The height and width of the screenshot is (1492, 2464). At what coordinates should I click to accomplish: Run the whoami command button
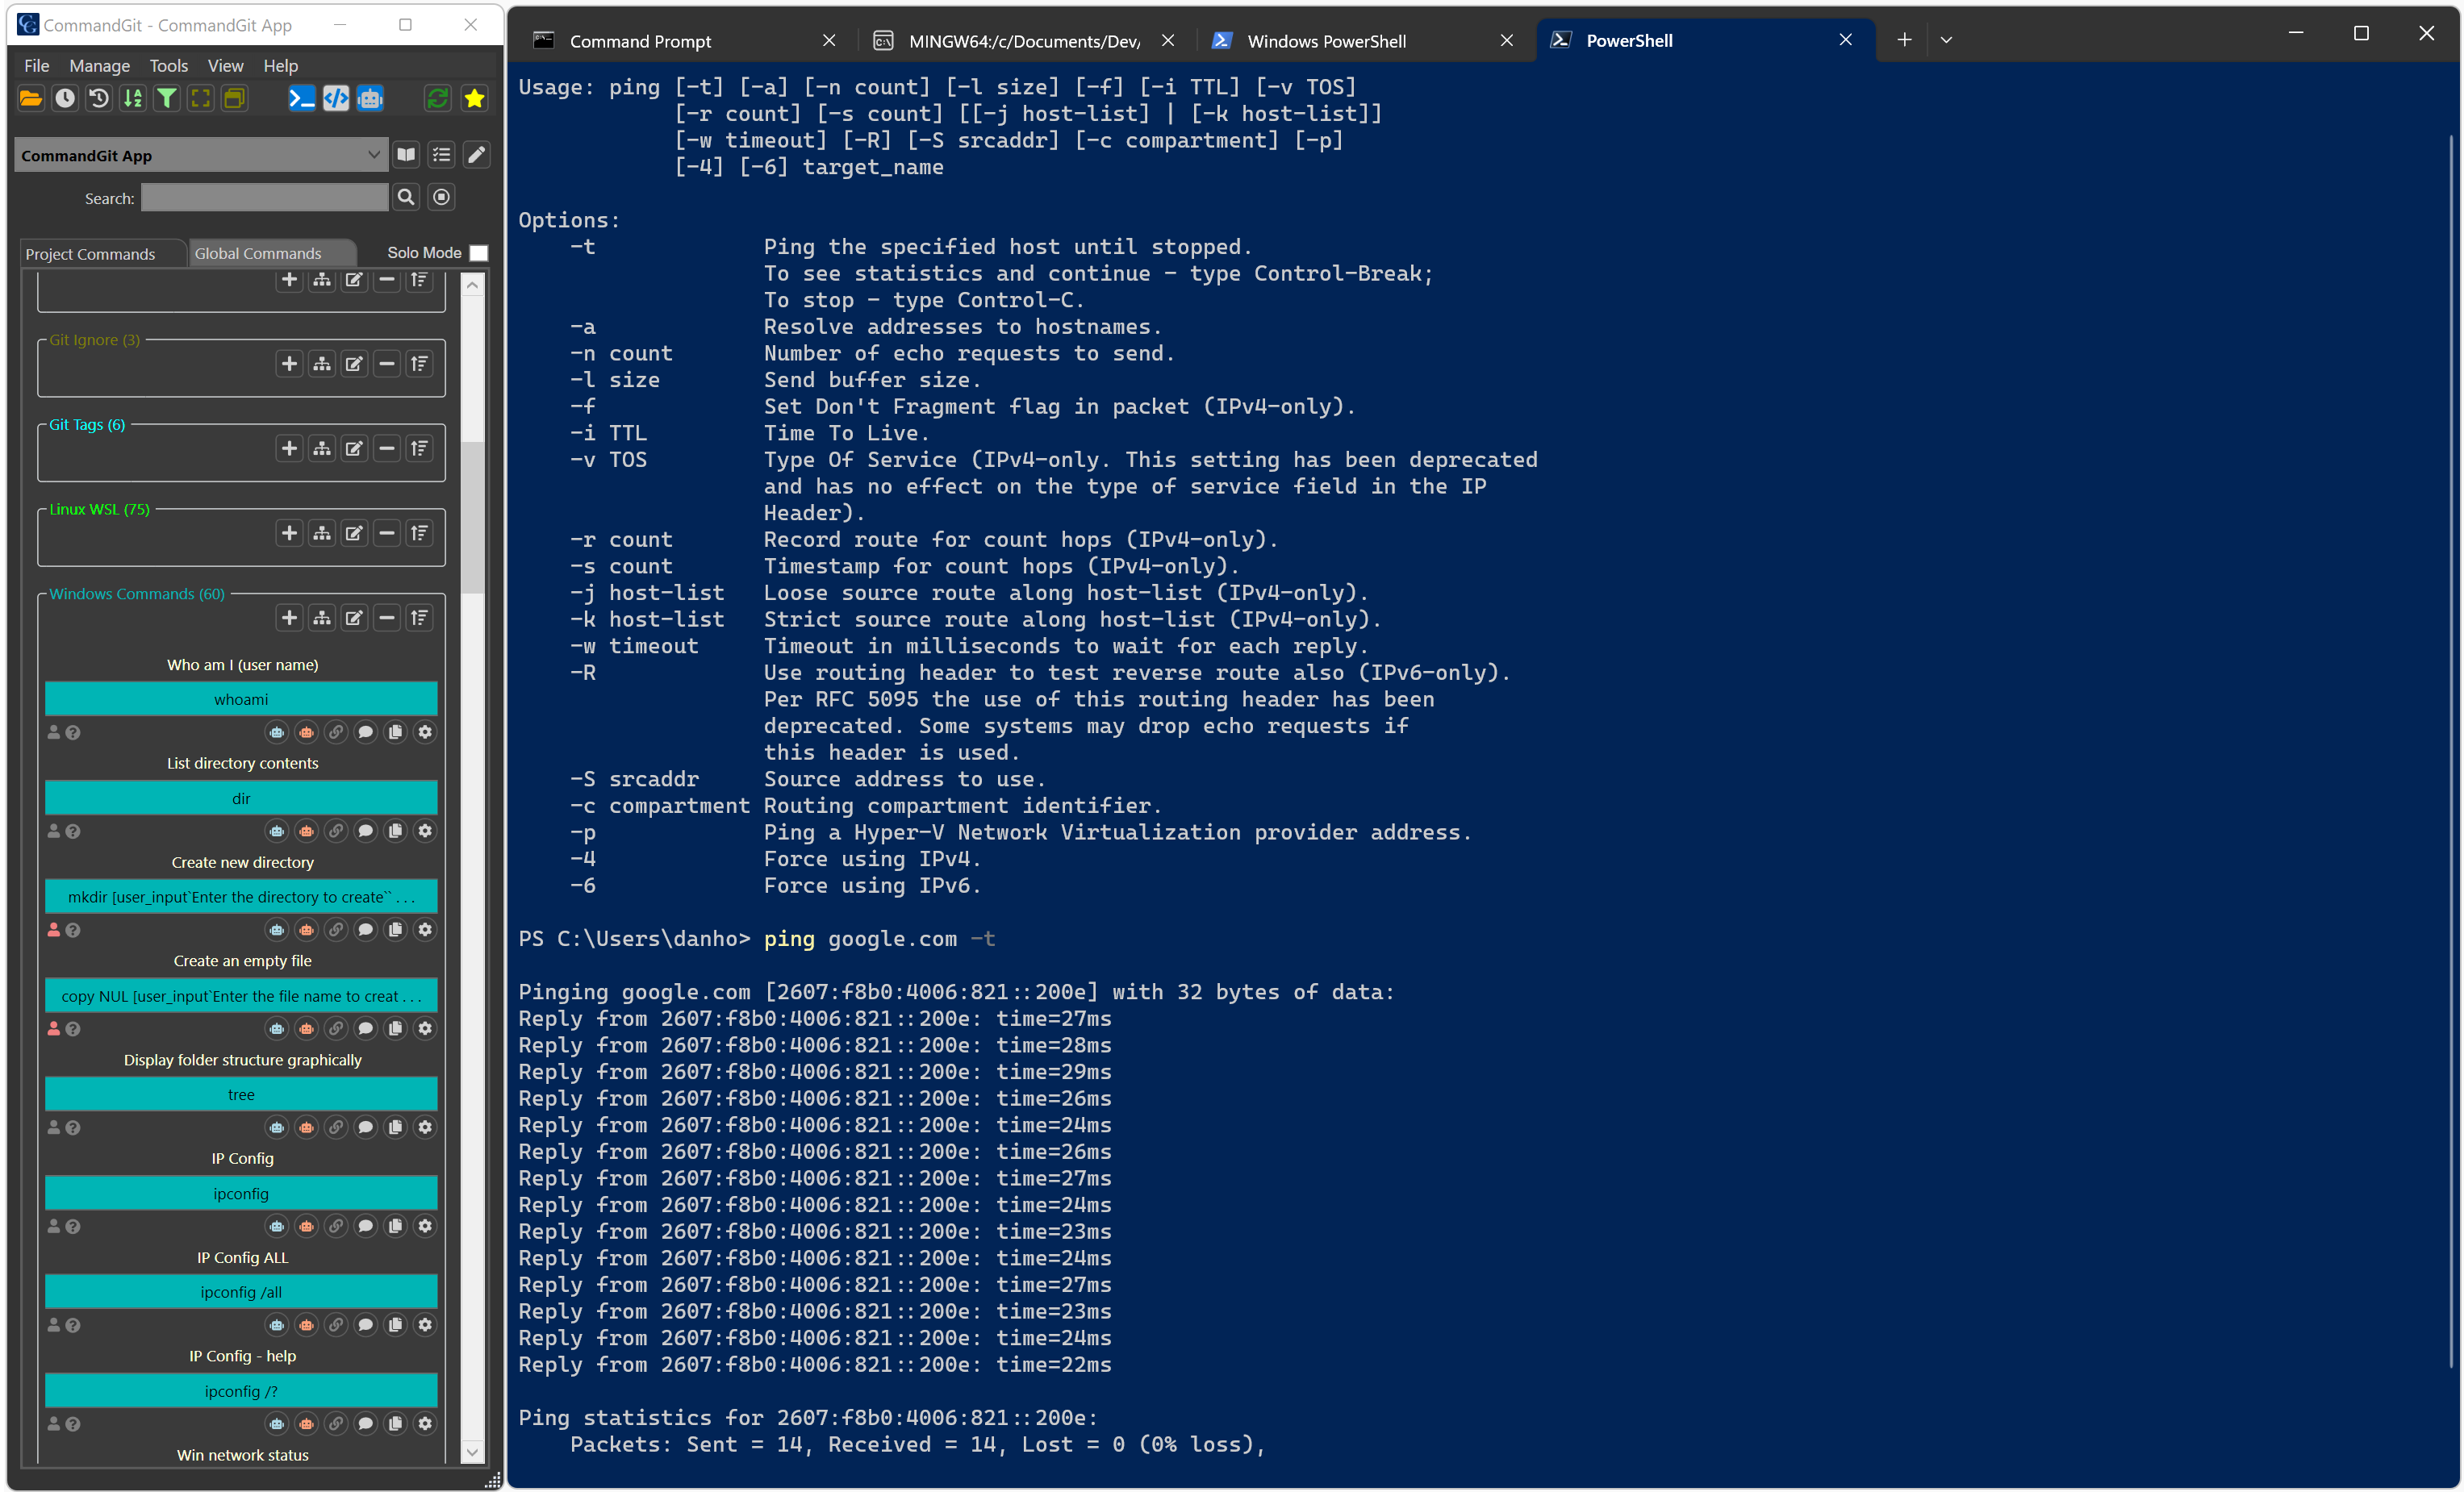tap(241, 699)
